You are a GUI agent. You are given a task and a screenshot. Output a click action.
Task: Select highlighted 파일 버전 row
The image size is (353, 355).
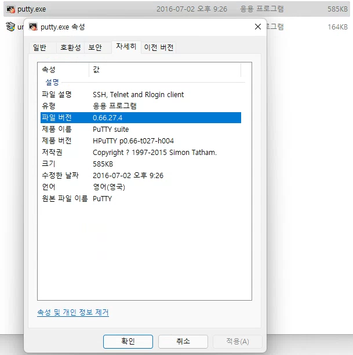[141, 118]
